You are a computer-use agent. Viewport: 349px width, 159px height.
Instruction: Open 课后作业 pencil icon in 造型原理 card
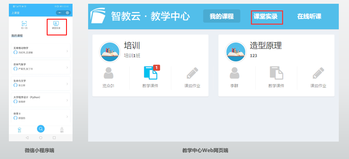(x=318, y=73)
